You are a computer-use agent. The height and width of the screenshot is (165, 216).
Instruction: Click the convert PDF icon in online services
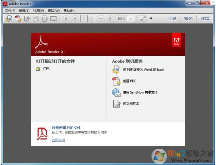pyautogui.click(x=116, y=69)
